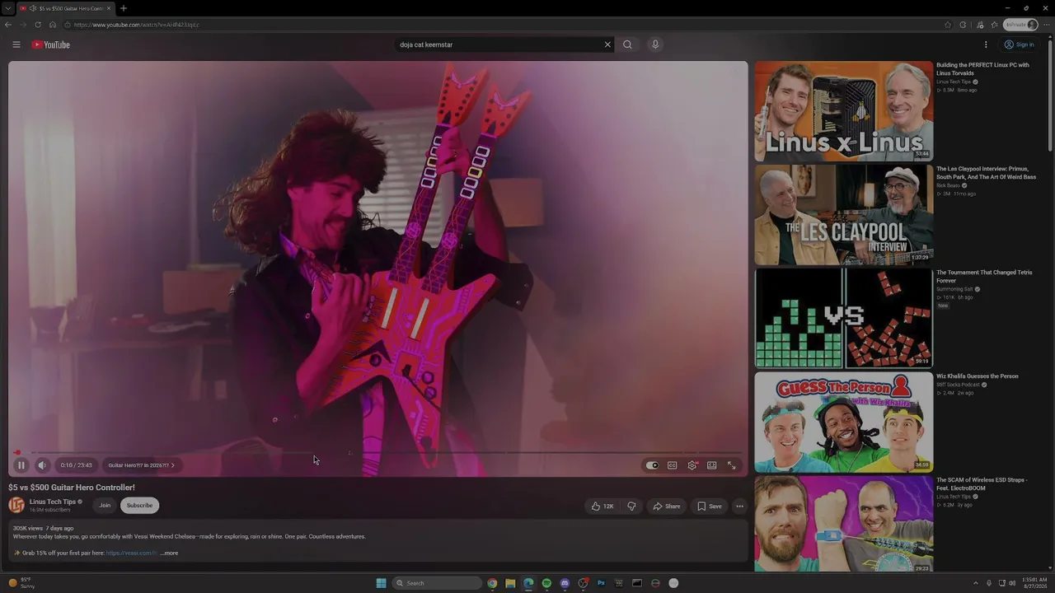Visit the Summoning Salt channel link
Image resolution: width=1055 pixels, height=593 pixels.
pyautogui.click(x=955, y=289)
